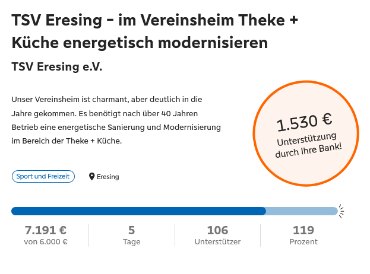Click the Eresing location label

(108, 177)
